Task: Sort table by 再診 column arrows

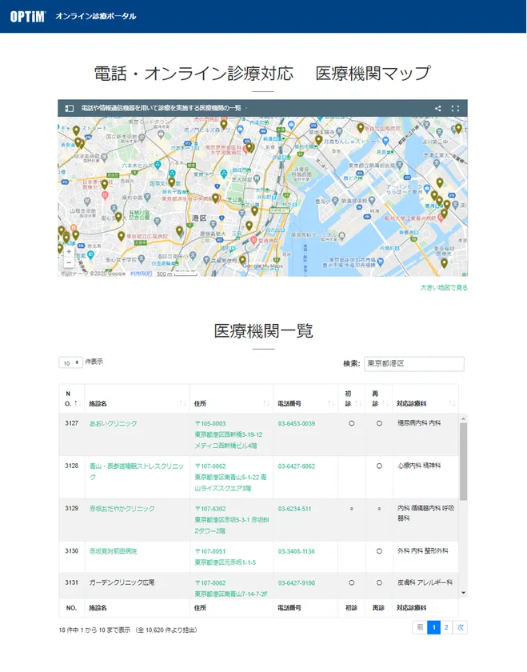Action: (385, 403)
